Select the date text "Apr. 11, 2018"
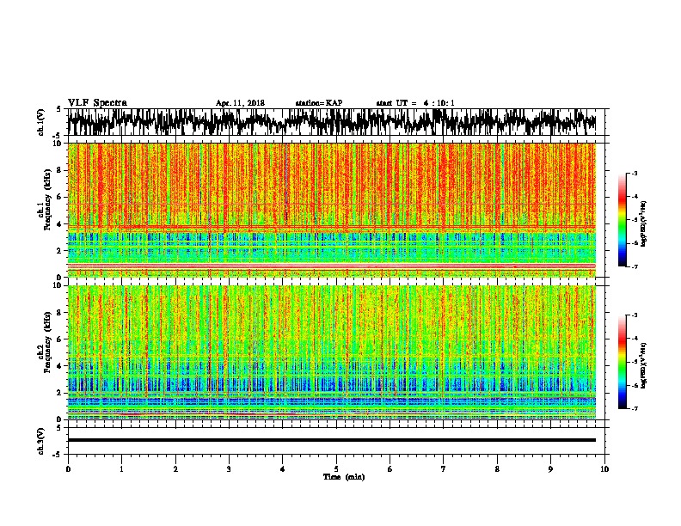681x526 pixels. click(x=240, y=103)
